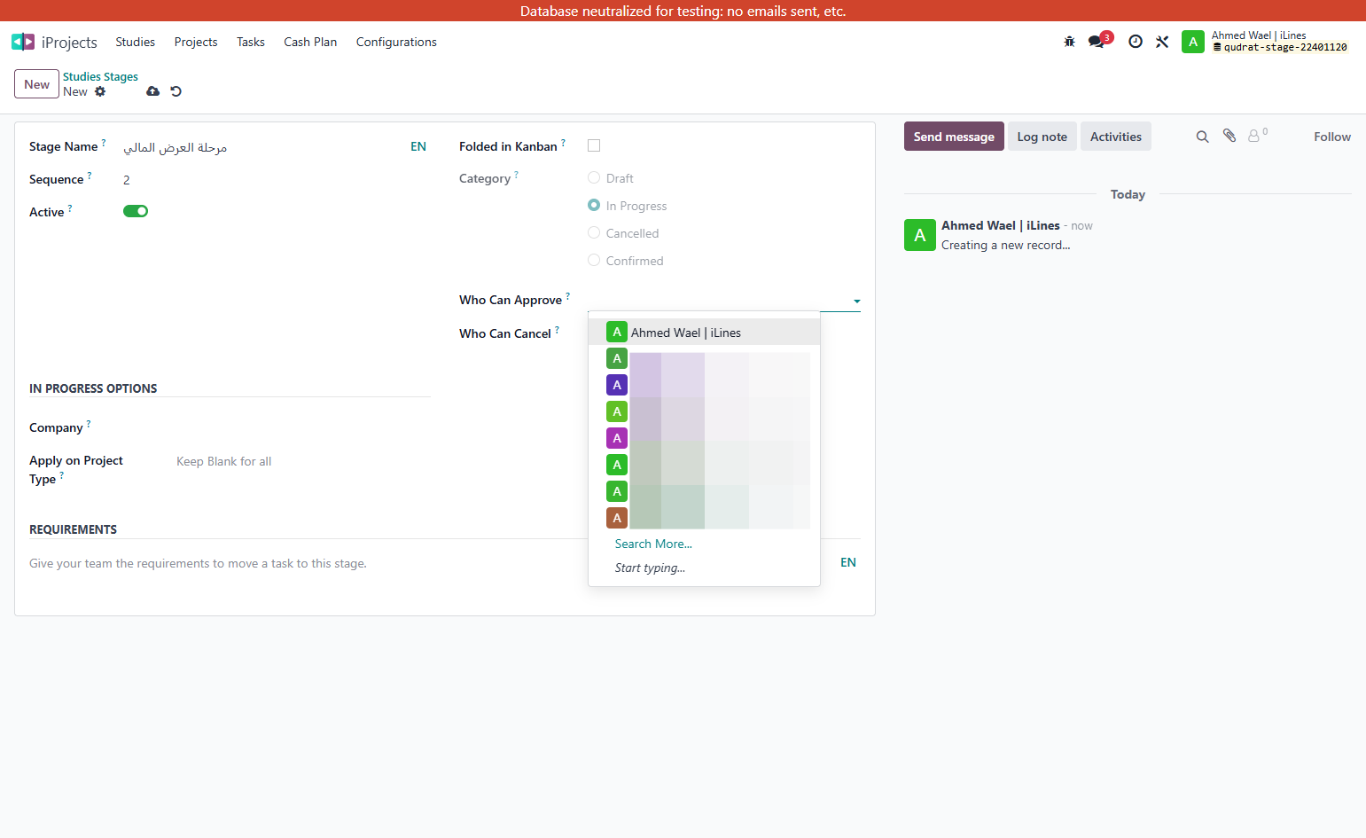
Task: Attach files using the paperclip icon
Action: (1229, 136)
